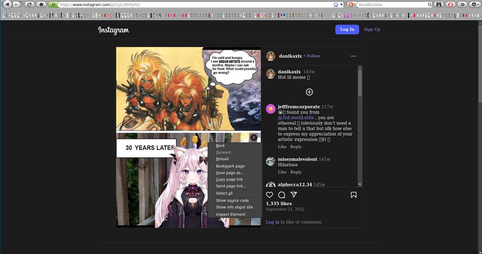Open the danikaxix username in post header
Image resolution: width=482 pixels, height=254 pixels.
tap(290, 56)
